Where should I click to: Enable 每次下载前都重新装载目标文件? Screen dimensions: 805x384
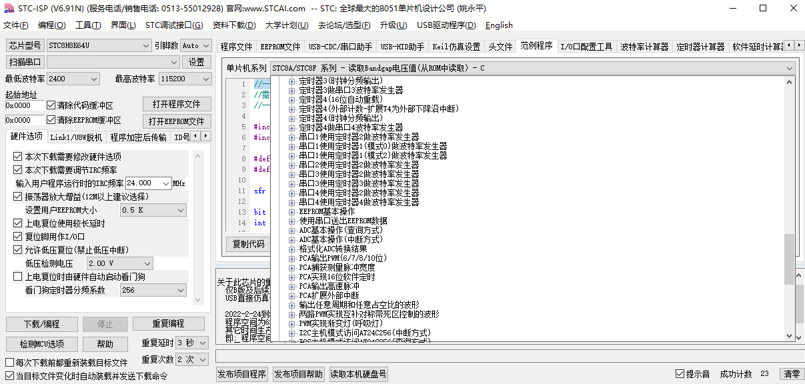(x=9, y=363)
